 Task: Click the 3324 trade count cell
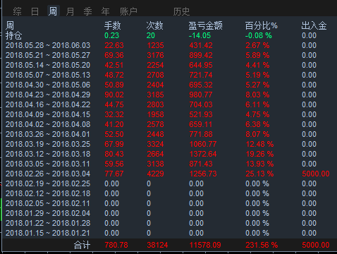(x=155, y=144)
